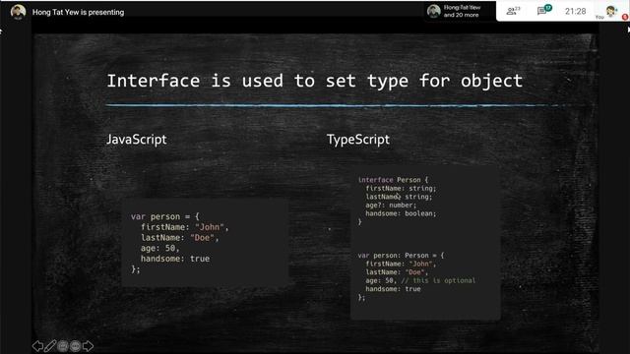Image resolution: width=630 pixels, height=354 pixels.
Task: Click the slide title 'Interface is used to set type for object'
Action: (315, 81)
